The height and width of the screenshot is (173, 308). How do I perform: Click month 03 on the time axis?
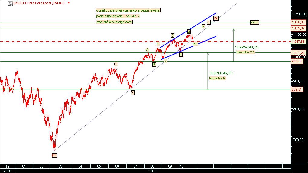tap(60, 166)
